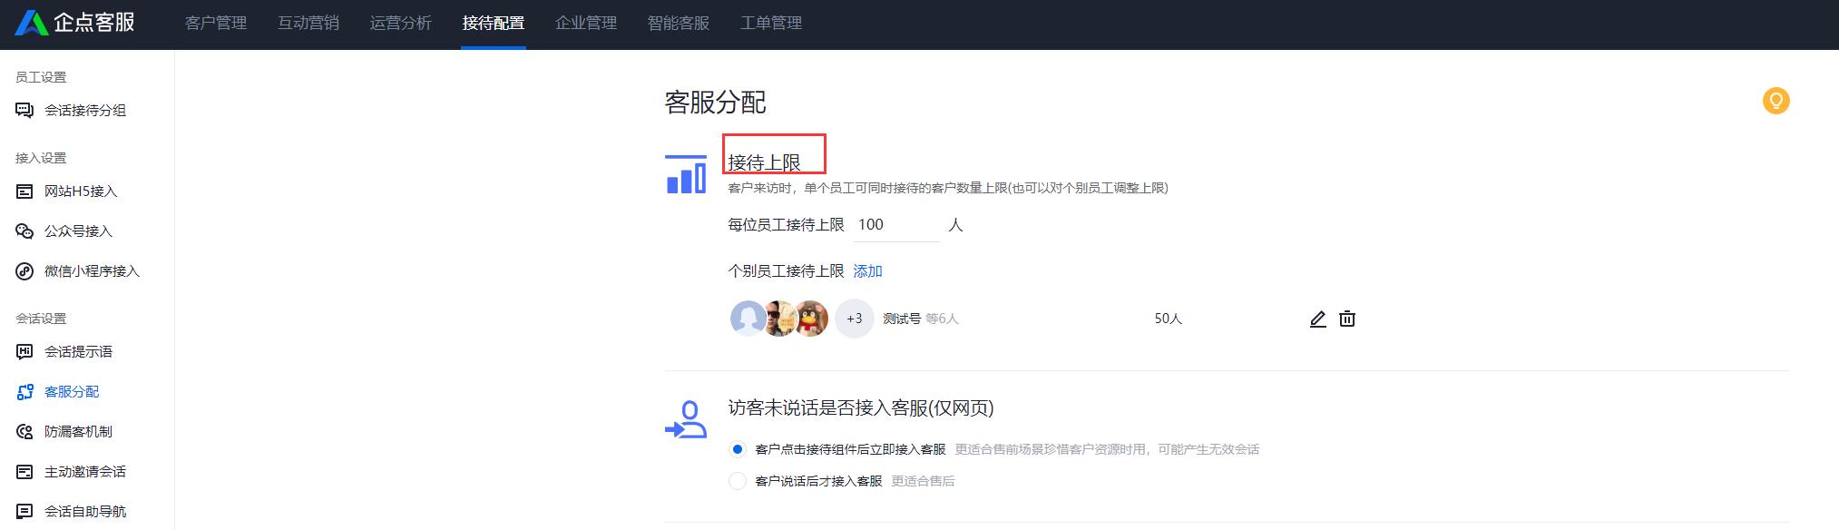Edit the 50人 staff limit entry
Image resolution: width=1839 pixels, height=530 pixels.
[x=1318, y=319]
